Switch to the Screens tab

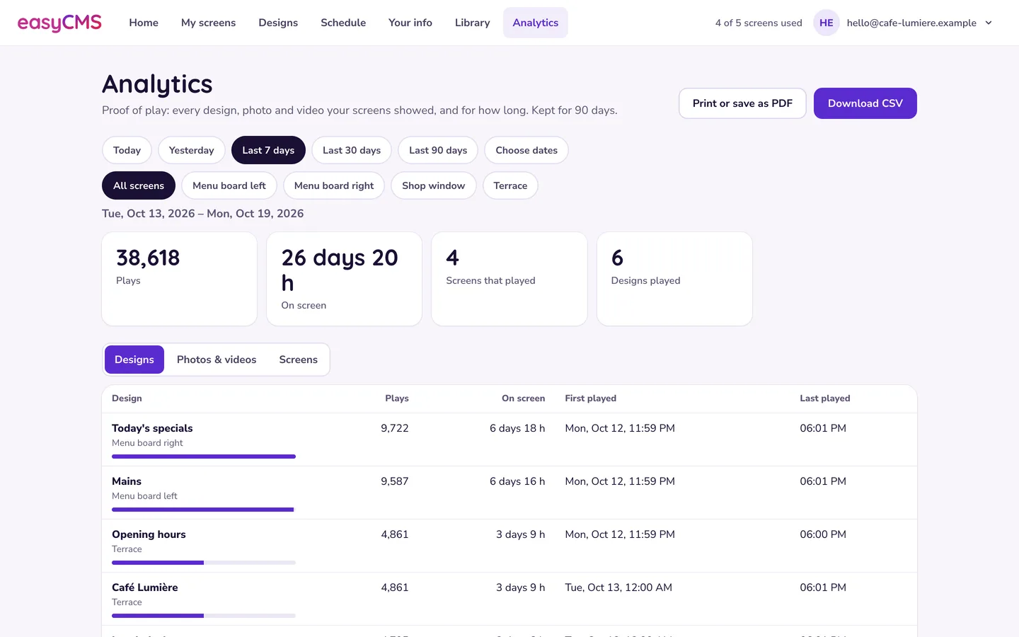[298, 360]
